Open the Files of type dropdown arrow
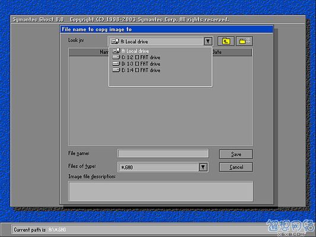This screenshot has height=237, width=316. [x=203, y=167]
